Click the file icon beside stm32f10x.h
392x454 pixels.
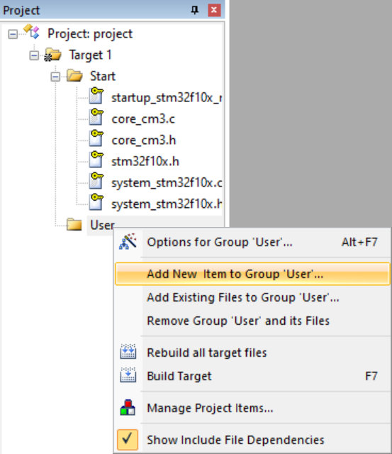point(96,160)
